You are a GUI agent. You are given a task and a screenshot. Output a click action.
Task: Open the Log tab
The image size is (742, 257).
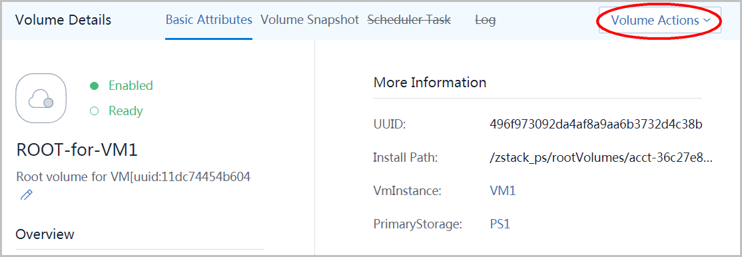tap(485, 20)
